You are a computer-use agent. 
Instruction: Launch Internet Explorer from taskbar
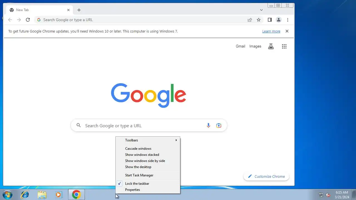point(25,194)
